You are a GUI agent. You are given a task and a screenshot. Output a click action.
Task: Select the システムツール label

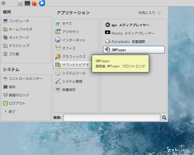coord(74,73)
